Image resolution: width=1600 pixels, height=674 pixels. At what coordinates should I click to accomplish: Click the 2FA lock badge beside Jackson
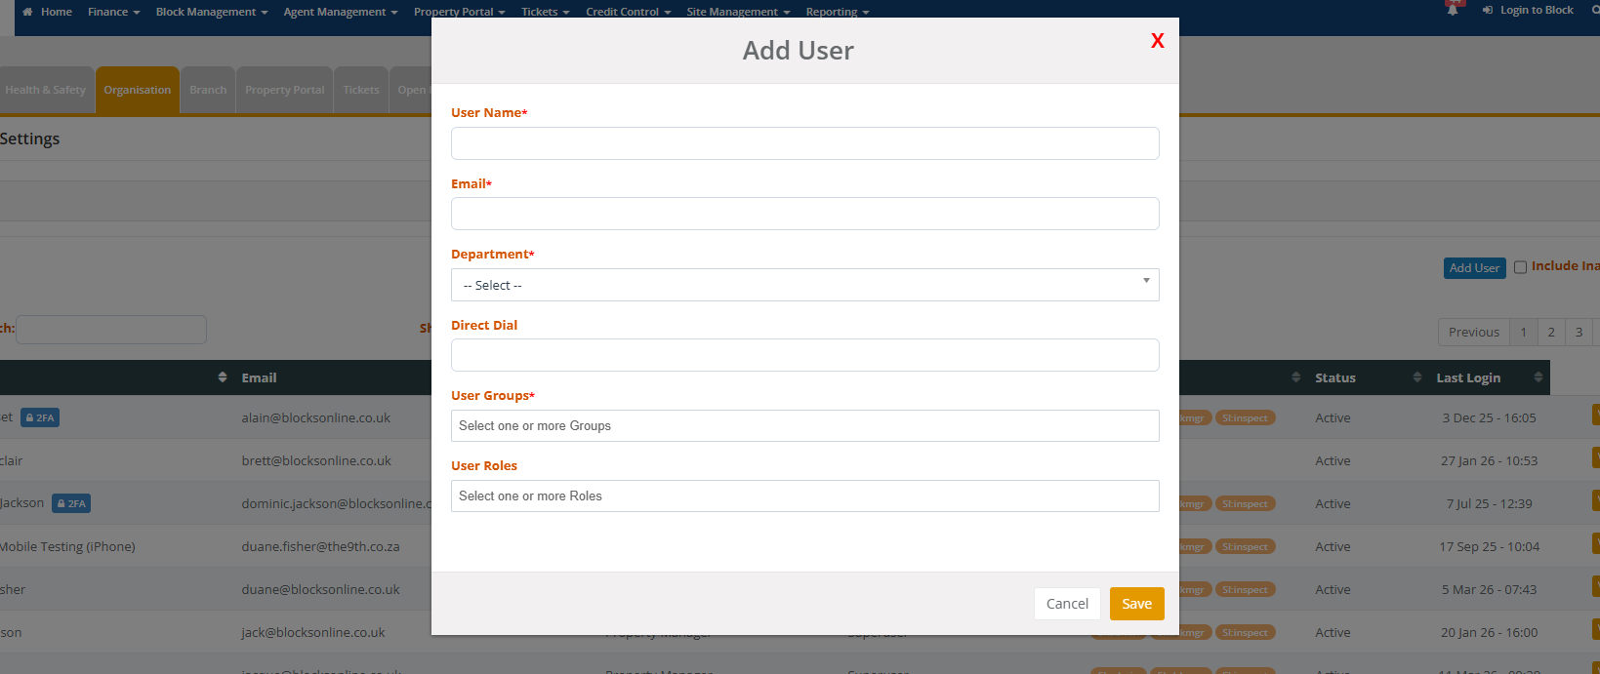71,504
